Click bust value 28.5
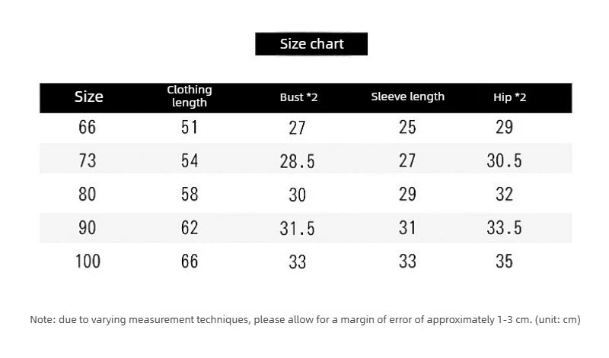609x358 pixels. point(297,161)
